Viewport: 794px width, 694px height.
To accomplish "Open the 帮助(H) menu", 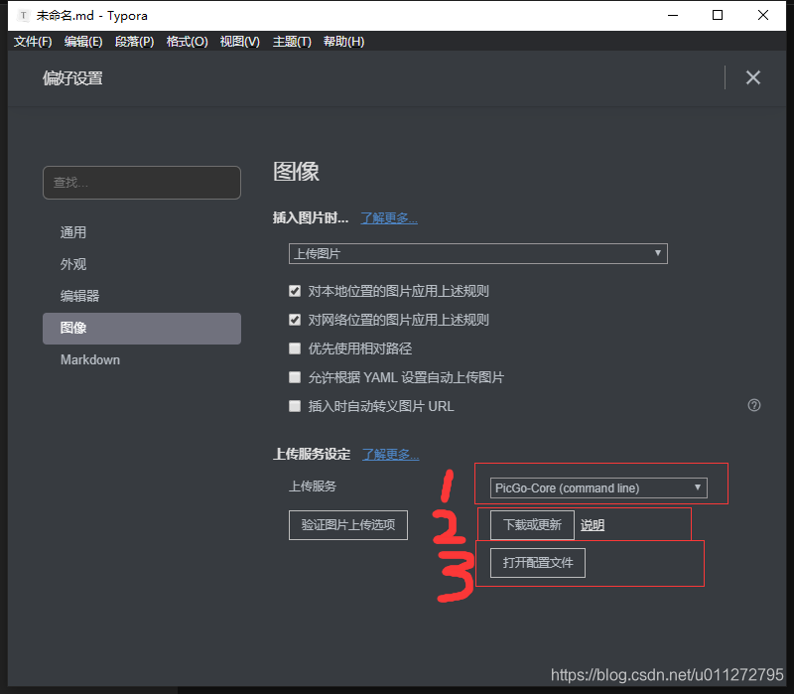I will tap(343, 42).
